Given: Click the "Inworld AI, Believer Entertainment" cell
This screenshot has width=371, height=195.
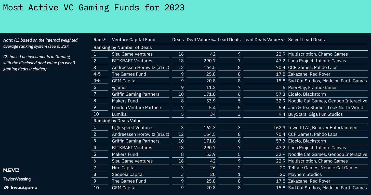Looking at the screenshot, I should click(x=323, y=128).
